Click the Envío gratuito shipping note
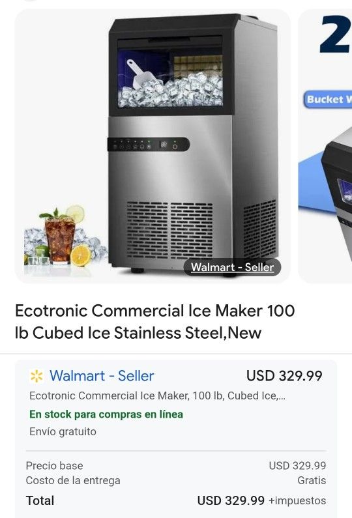 coord(63,431)
